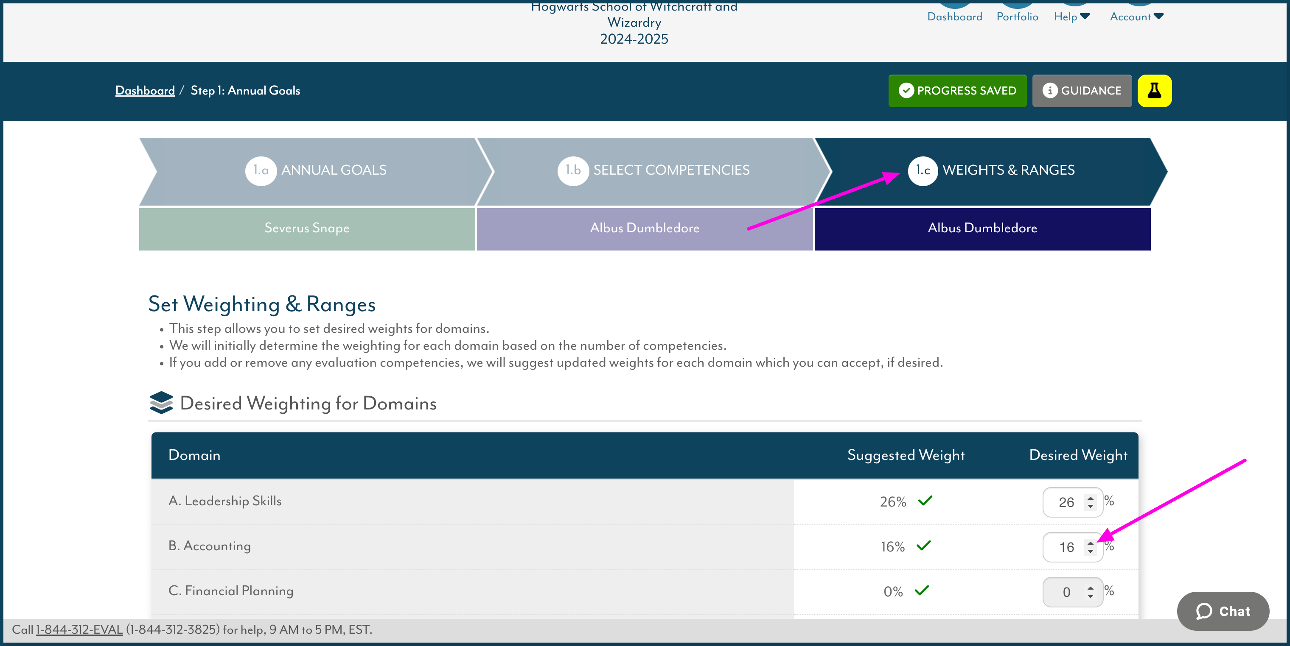
Task: Click the yellow flask lab icon button
Action: [x=1154, y=91]
